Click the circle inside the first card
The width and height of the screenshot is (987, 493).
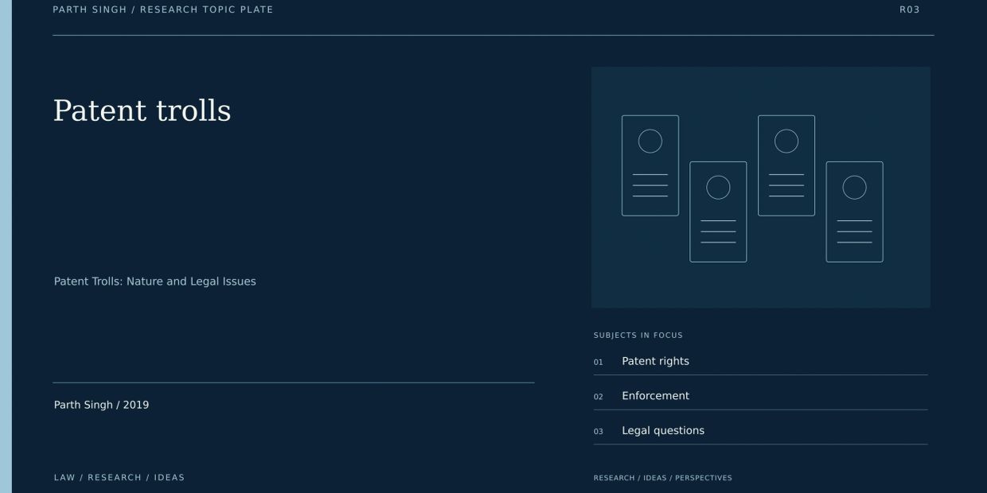click(x=650, y=141)
